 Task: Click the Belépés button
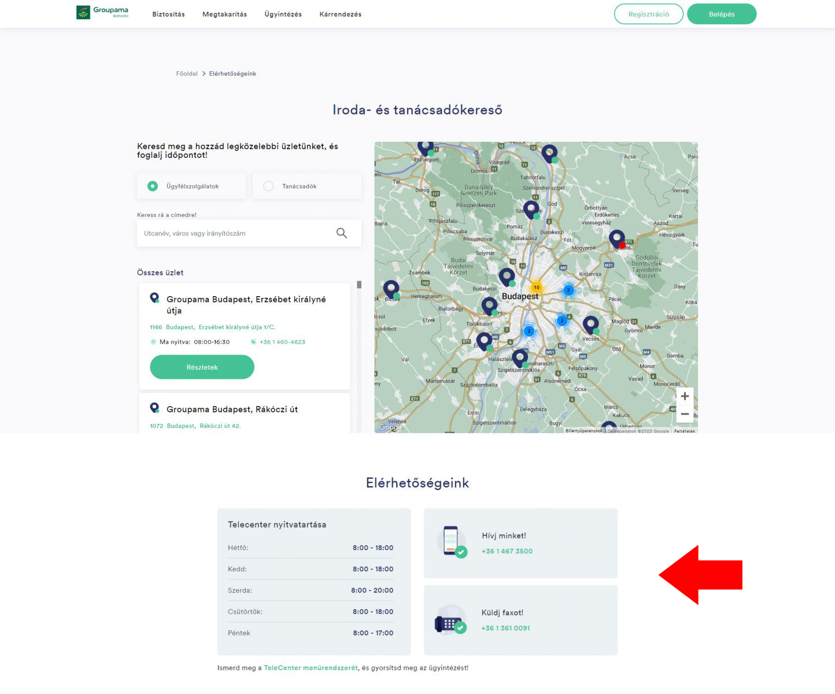click(722, 14)
